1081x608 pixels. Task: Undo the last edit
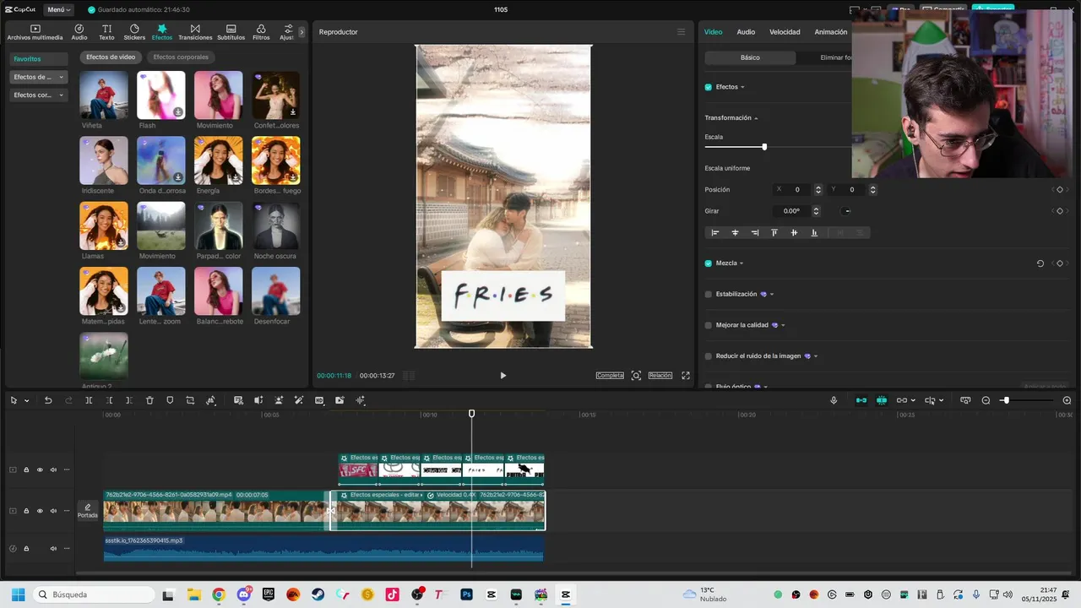coord(48,400)
